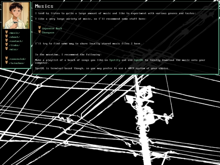The image size is (220, 165).
Task: Open the /contact/ page link
Action: pyautogui.click(x=16, y=41)
